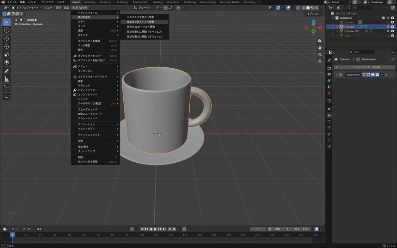Select the Cursor tool in the left toolbar

6,30
